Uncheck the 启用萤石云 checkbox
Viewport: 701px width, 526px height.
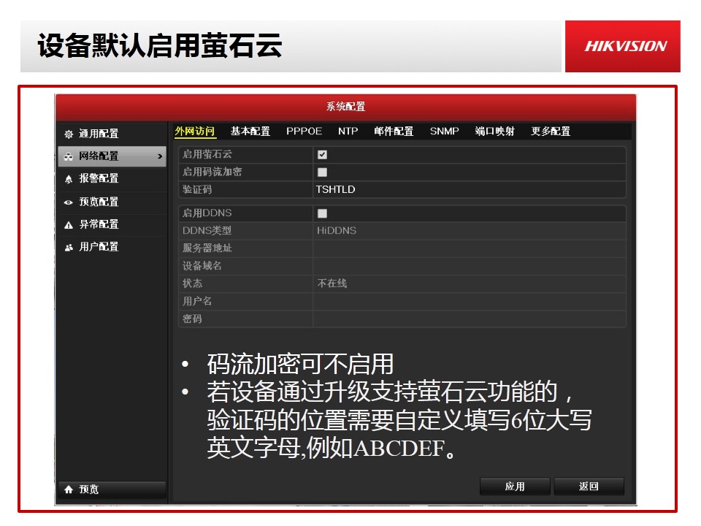(322, 155)
